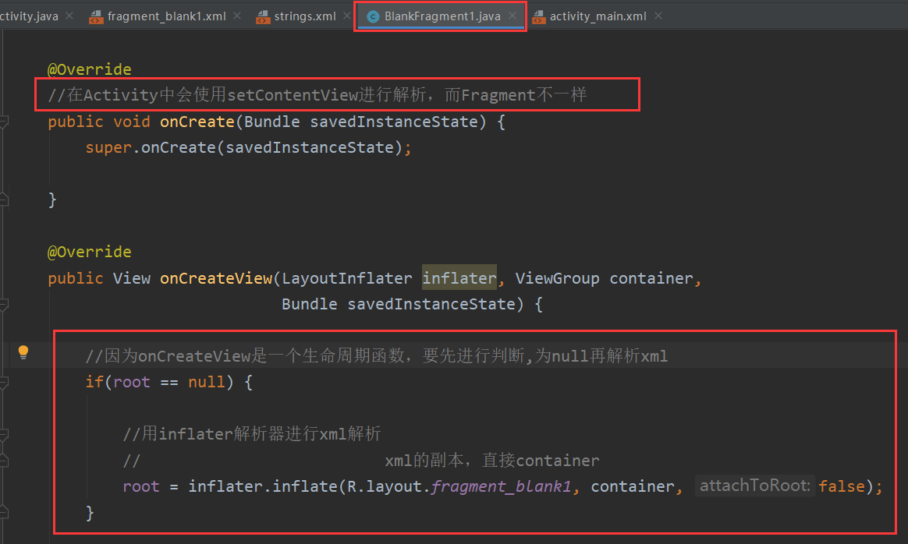Close the BlankFragment1.java tab

[x=512, y=16]
